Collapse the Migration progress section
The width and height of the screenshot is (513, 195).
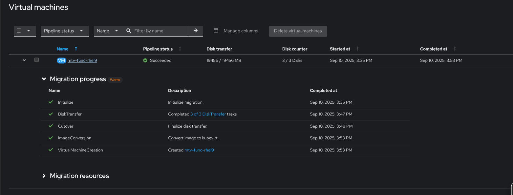(44, 79)
